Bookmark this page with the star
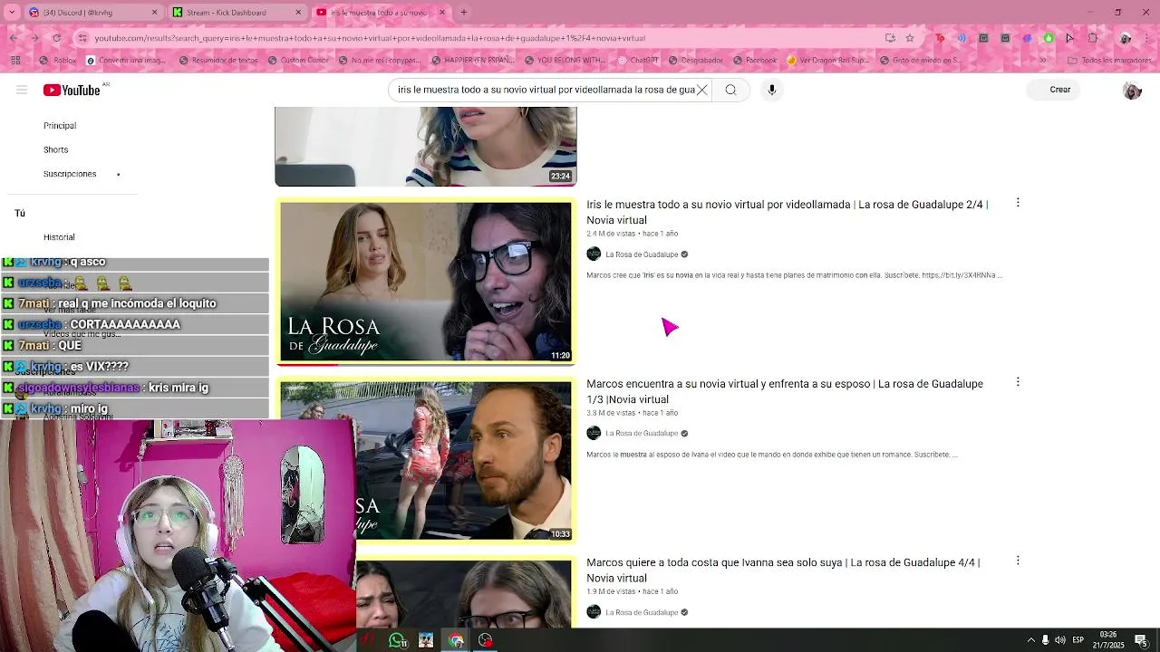This screenshot has height=652, width=1160. coord(910,38)
